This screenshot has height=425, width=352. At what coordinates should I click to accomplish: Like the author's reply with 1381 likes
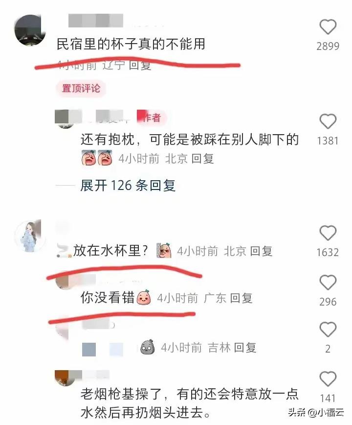tap(328, 121)
